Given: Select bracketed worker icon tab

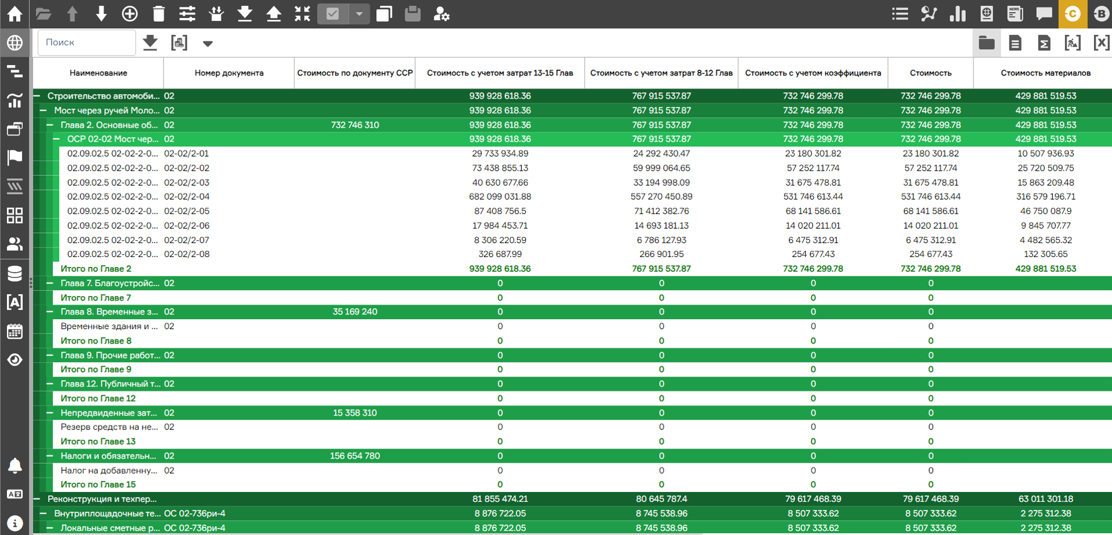Looking at the screenshot, I should pos(1073,42).
